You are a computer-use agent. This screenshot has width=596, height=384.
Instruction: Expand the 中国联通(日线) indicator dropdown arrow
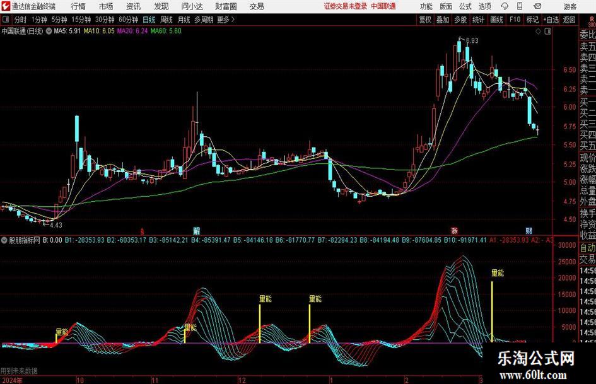pos(49,31)
